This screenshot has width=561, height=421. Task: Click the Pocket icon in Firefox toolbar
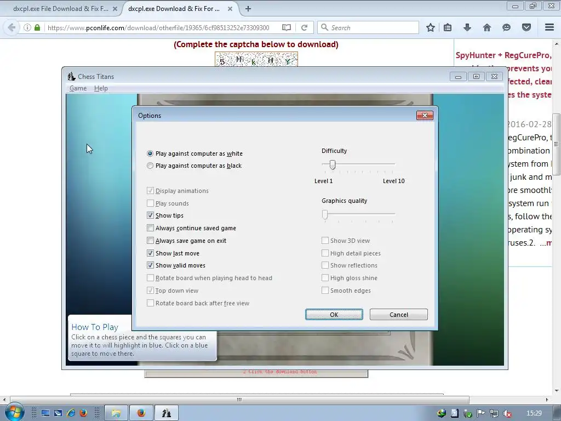click(x=526, y=27)
